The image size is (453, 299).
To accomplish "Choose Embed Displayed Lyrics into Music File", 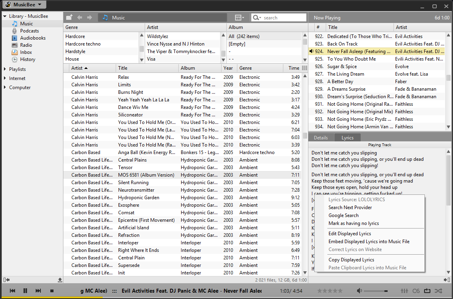I will tap(369, 242).
